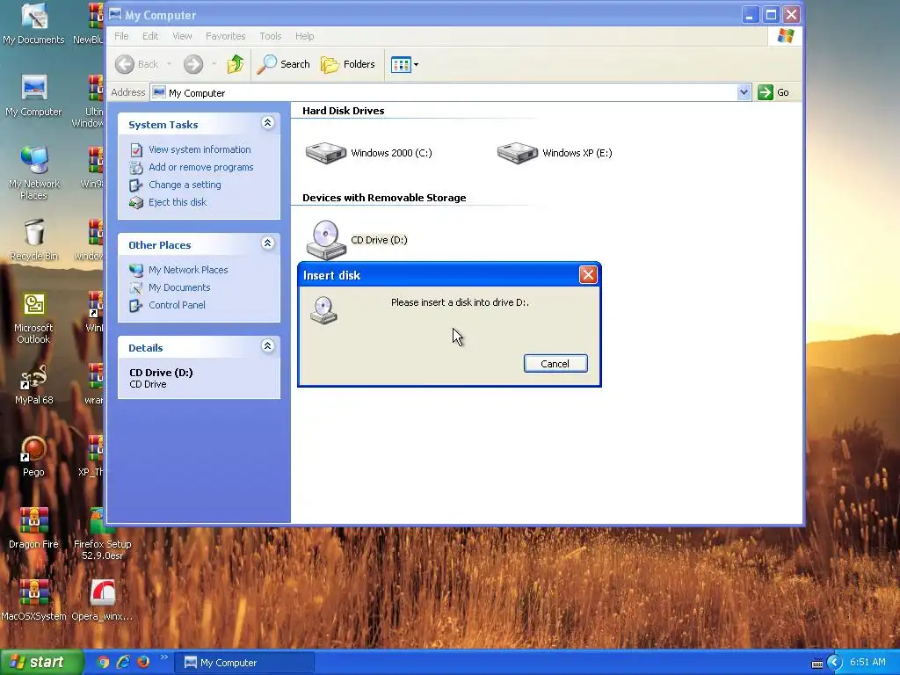Click My Computer taskbar button
This screenshot has height=675, width=900.
(244, 663)
